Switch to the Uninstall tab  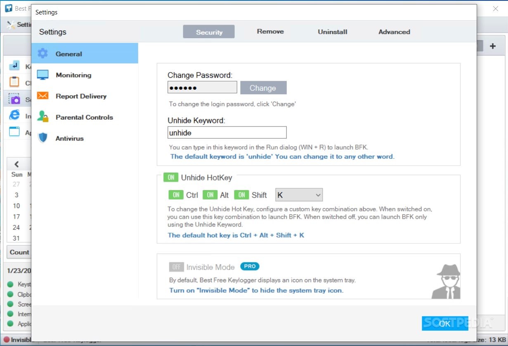click(332, 32)
